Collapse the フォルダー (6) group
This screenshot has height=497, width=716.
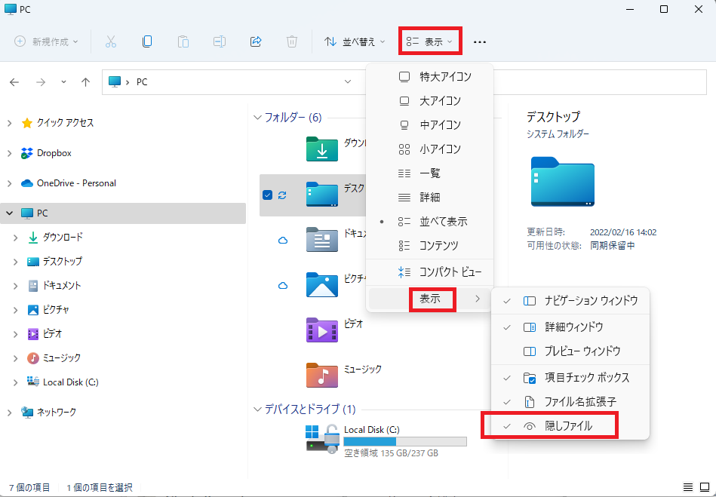click(257, 118)
